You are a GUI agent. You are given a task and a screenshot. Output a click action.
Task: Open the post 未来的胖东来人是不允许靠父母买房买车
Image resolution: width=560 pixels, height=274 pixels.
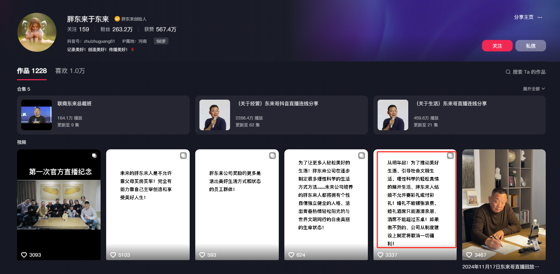click(148, 205)
